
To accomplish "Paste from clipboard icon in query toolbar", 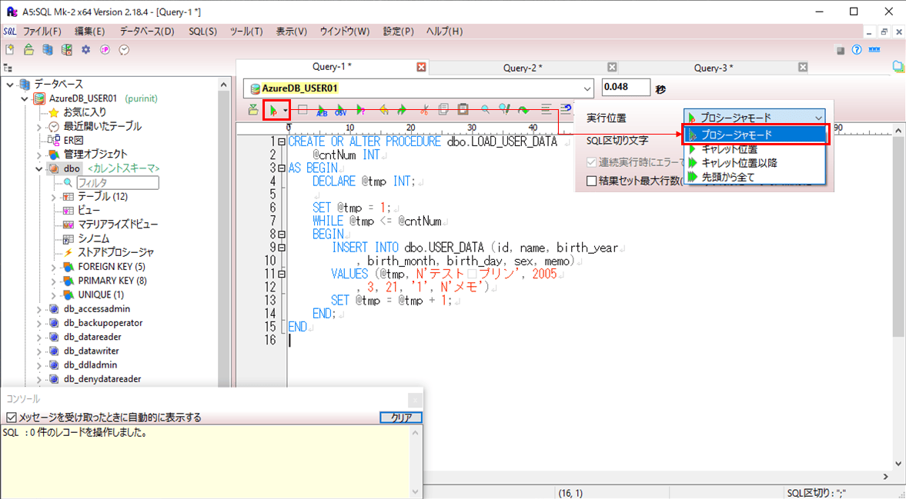I will pyautogui.click(x=463, y=110).
